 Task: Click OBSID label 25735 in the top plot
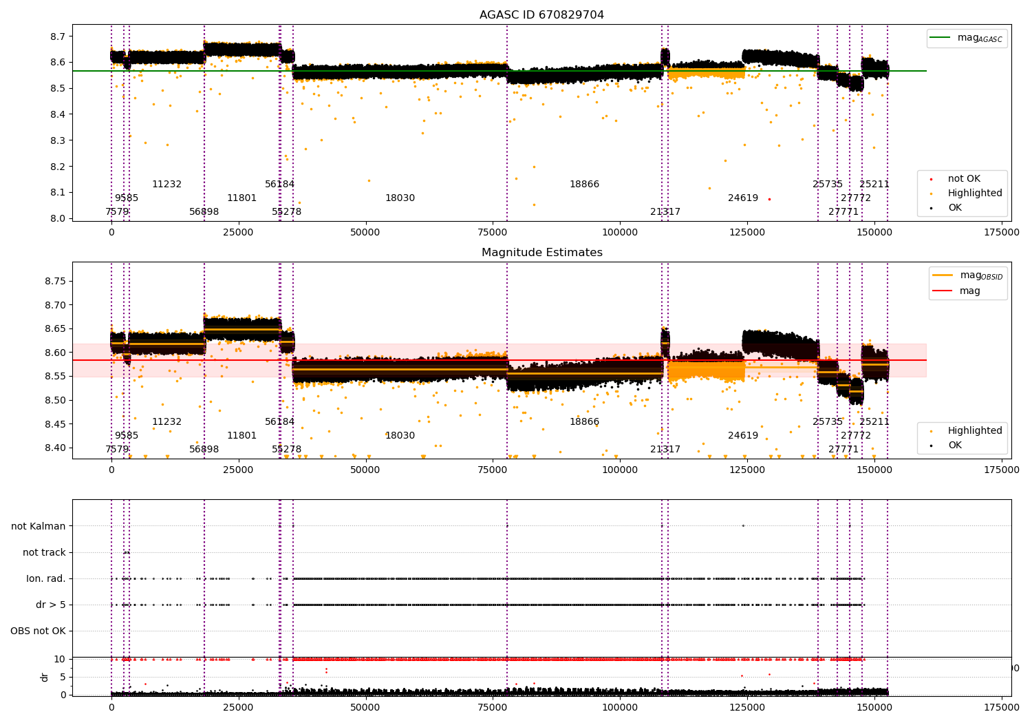click(x=828, y=185)
